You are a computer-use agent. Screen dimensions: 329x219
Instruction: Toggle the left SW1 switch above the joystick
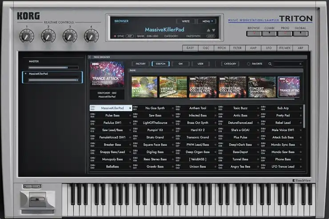coord(28,186)
